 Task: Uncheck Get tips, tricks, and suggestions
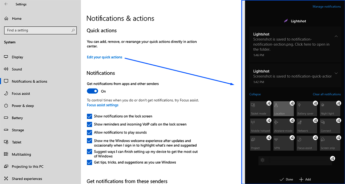pyautogui.click(x=89, y=163)
